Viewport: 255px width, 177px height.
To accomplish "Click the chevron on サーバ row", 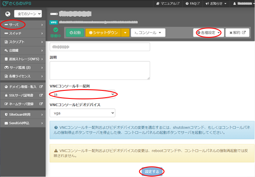I will pyautogui.click(x=42, y=25).
